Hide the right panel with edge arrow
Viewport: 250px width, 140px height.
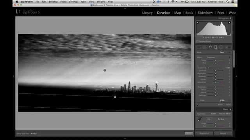tap(236, 76)
